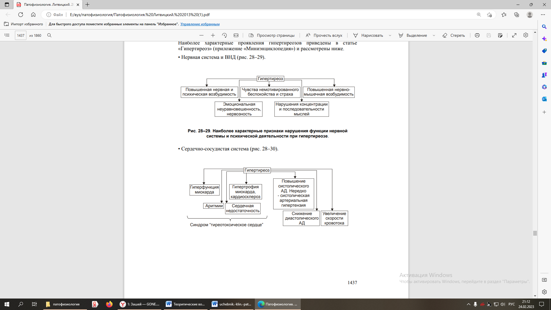Click the Save As icon
The height and width of the screenshot is (310, 551).
[x=500, y=35]
